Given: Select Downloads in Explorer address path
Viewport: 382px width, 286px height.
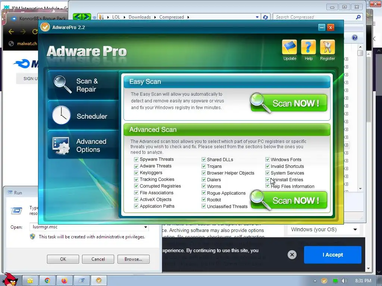Looking at the screenshot, I should [x=140, y=17].
